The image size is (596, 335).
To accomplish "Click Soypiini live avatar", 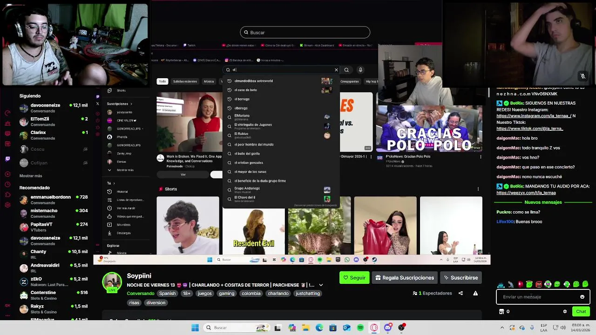I will tap(112, 282).
